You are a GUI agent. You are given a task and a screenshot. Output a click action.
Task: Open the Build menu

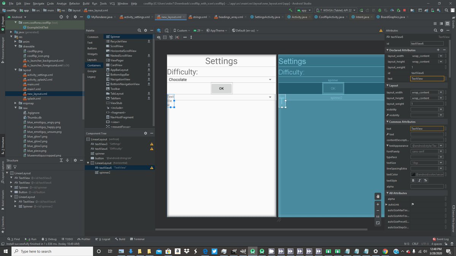point(86,3)
